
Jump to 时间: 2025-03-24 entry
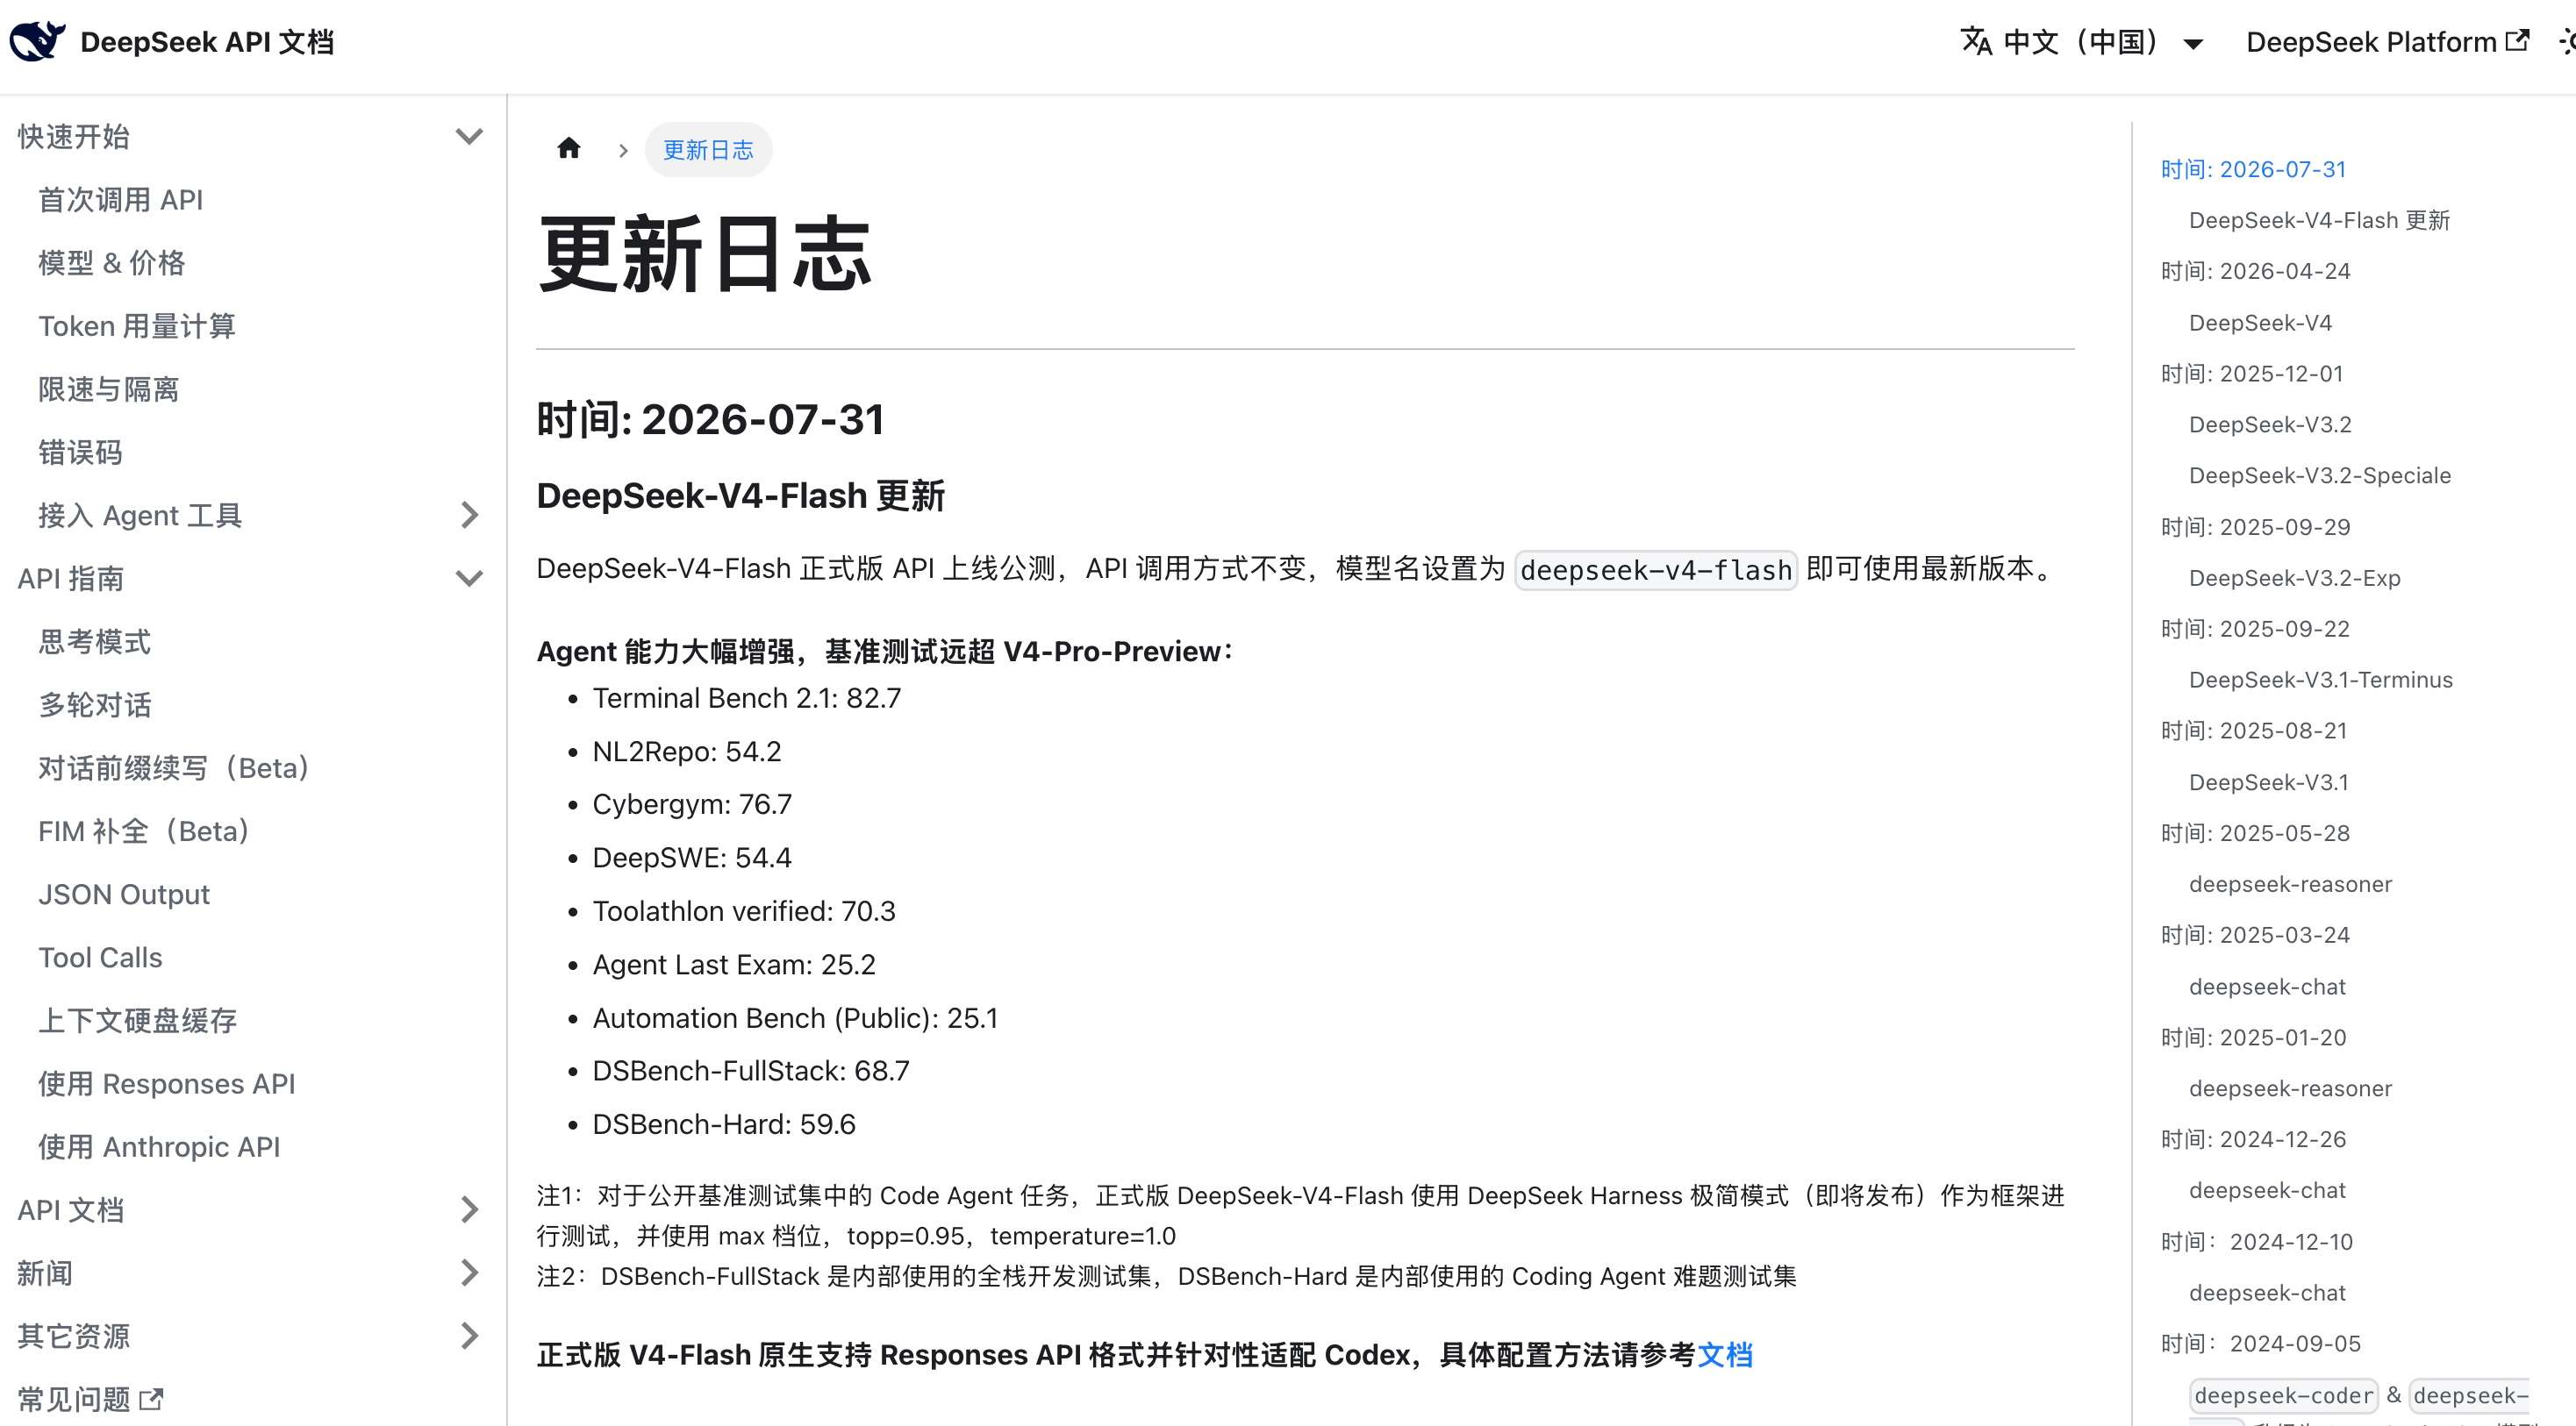click(2255, 936)
